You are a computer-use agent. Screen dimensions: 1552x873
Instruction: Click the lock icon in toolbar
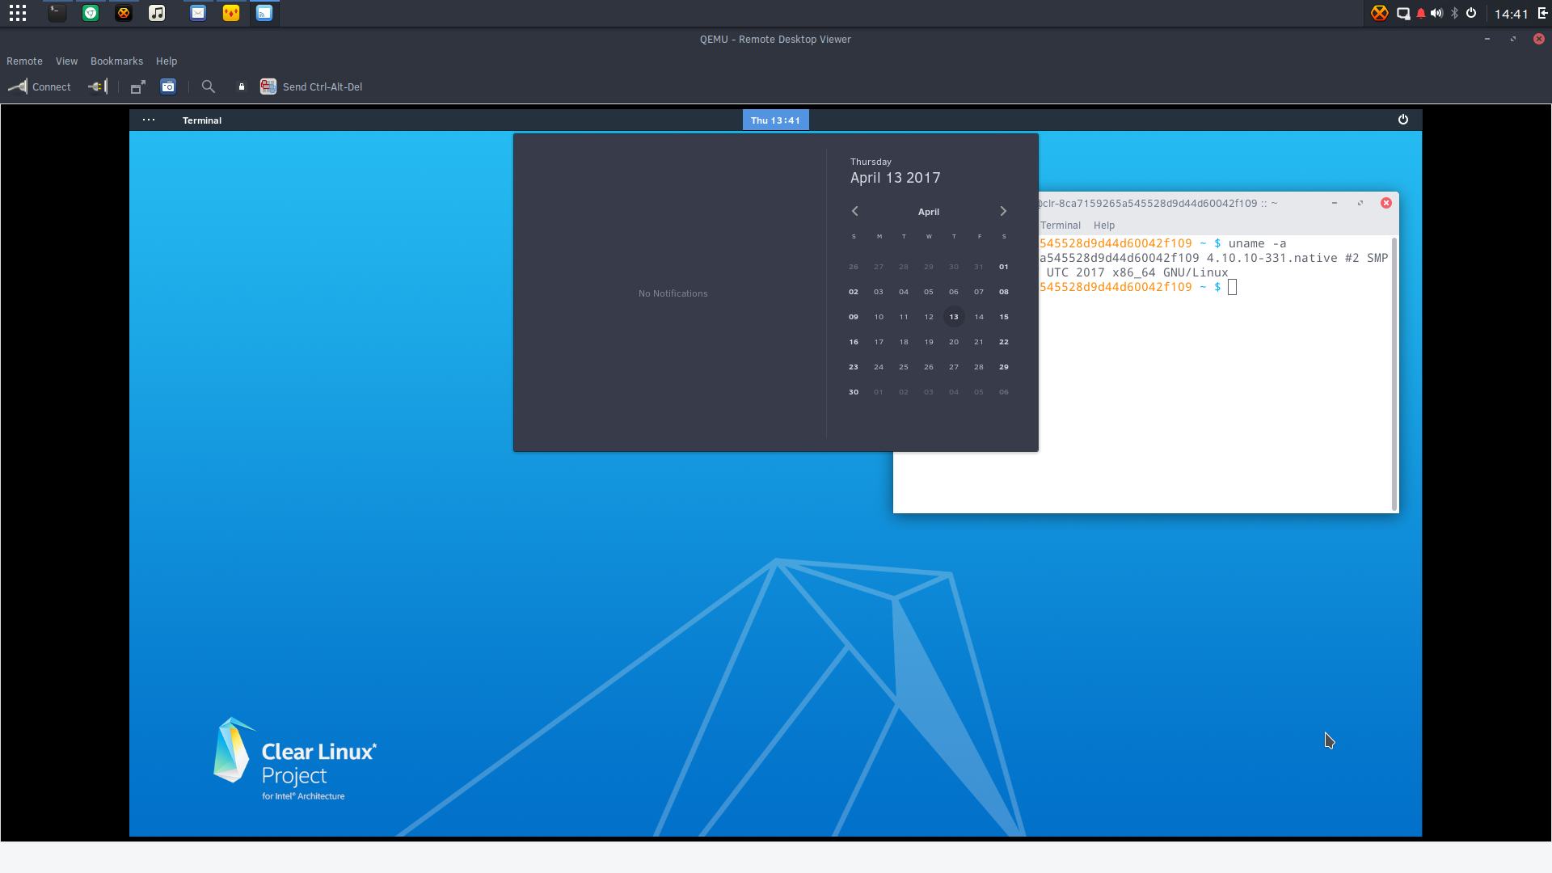point(241,86)
